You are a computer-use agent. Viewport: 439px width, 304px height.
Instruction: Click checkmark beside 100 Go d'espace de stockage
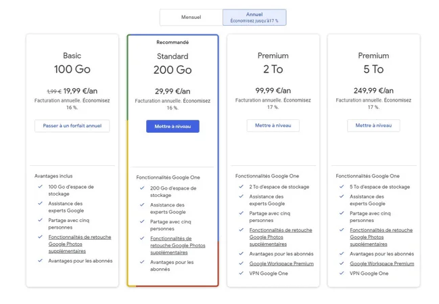(41, 186)
